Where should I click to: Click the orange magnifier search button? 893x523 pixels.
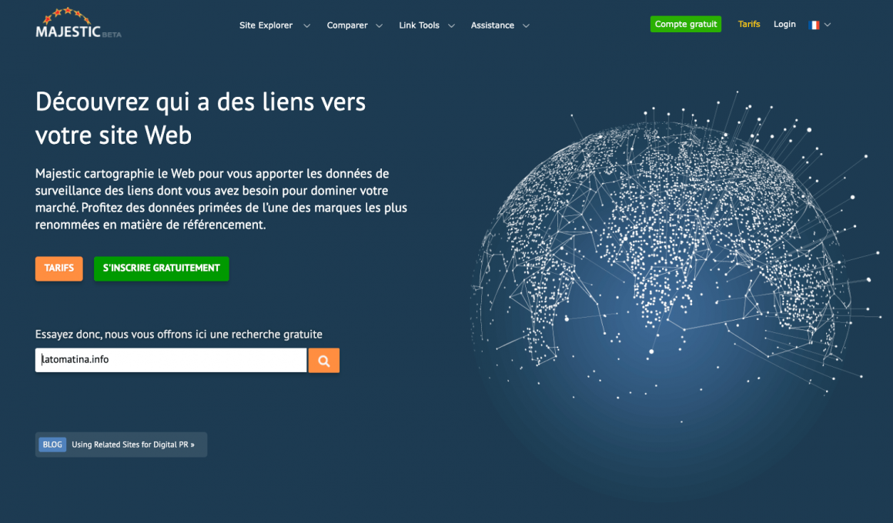point(323,360)
